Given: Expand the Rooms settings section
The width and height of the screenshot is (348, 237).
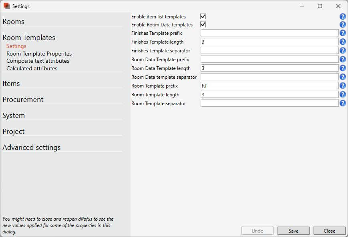Looking at the screenshot, I should [13, 22].
